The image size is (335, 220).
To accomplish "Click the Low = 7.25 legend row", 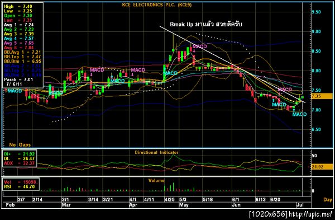I will (x=18, y=11).
